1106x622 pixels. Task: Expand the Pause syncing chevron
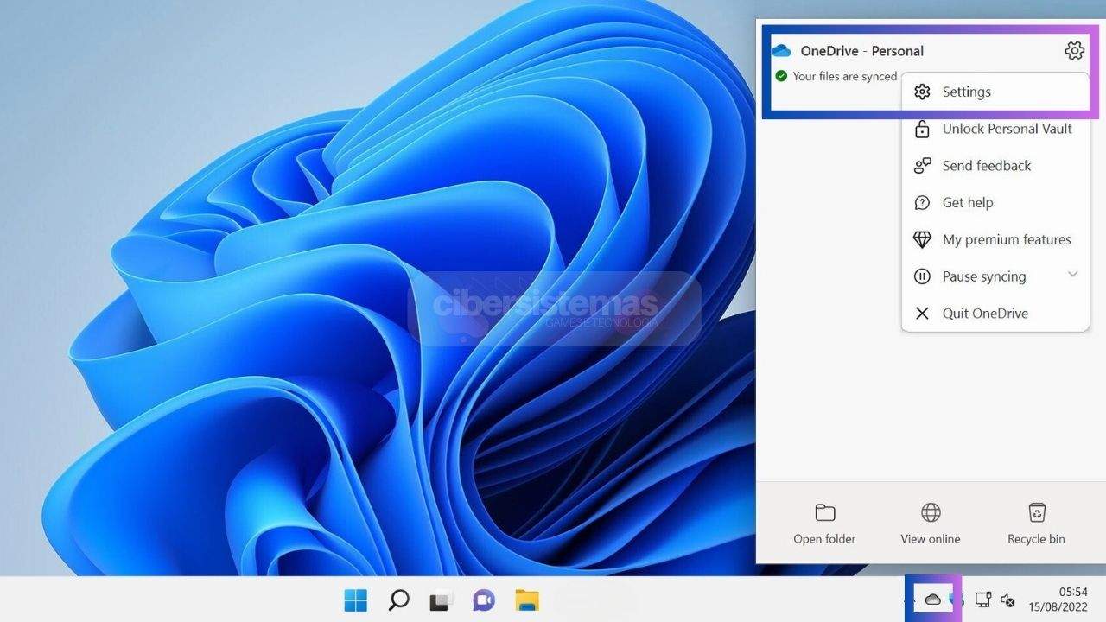click(1072, 275)
